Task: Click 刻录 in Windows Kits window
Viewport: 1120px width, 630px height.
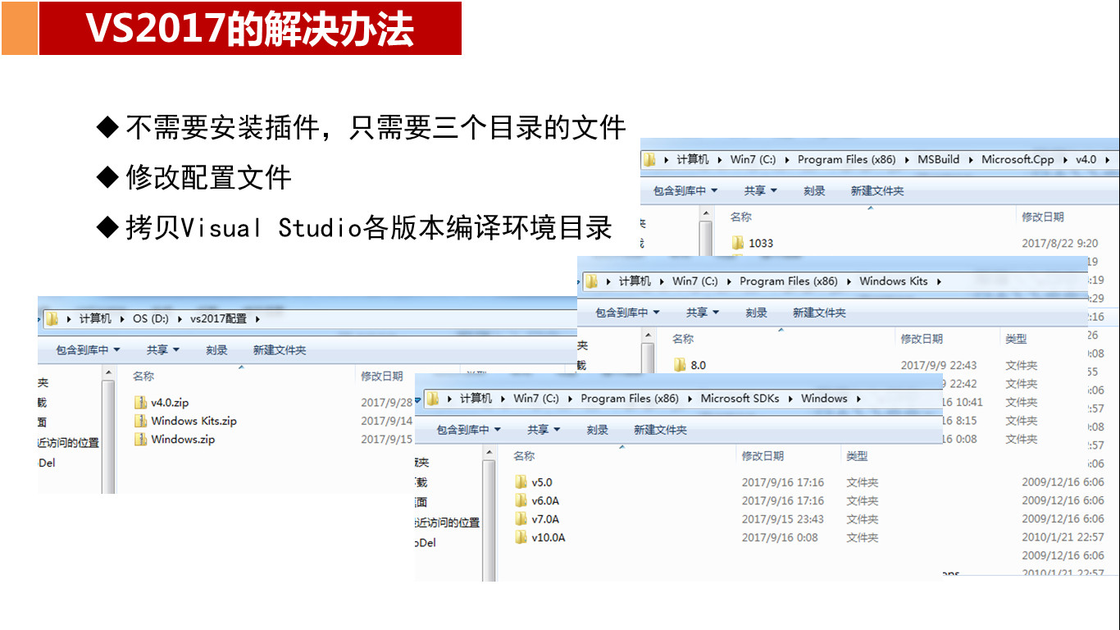Action: click(756, 313)
